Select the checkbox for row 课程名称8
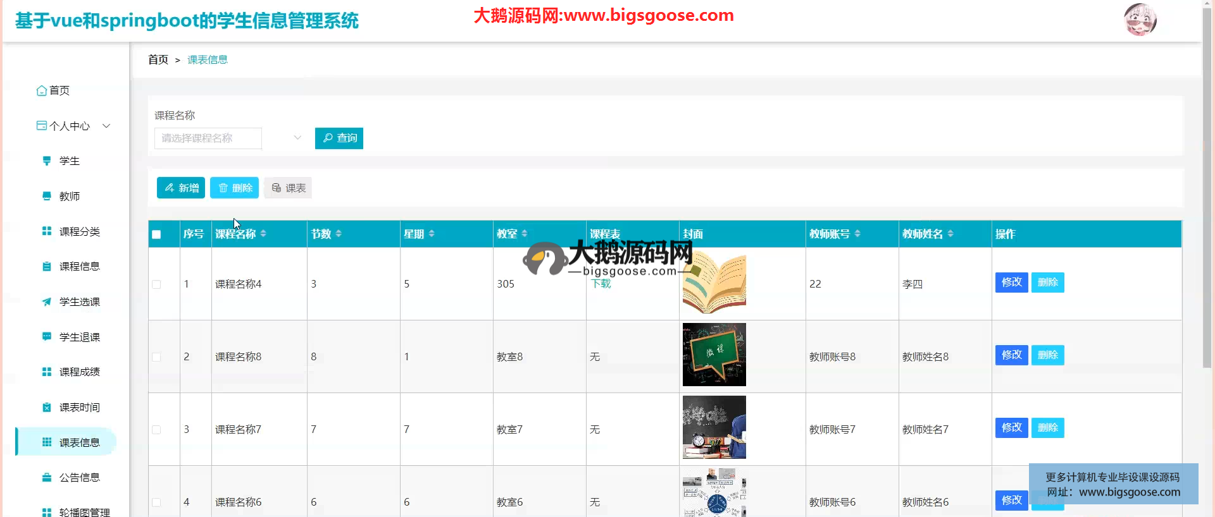The height and width of the screenshot is (517, 1215). coord(156,357)
